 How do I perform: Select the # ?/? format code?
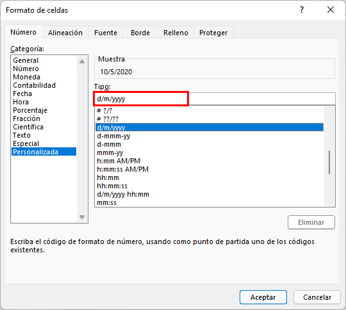210,111
